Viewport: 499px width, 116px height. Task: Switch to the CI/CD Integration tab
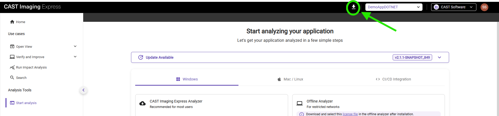393,79
